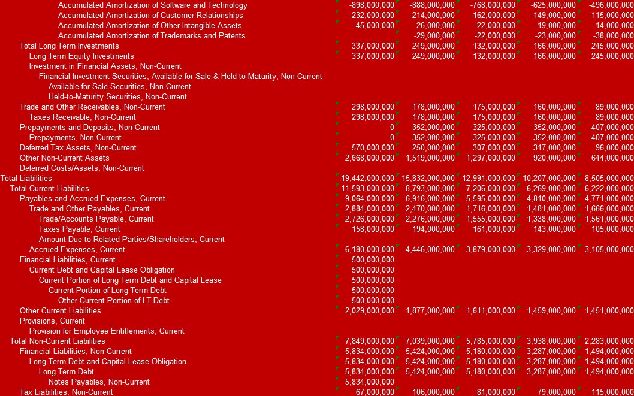Click the cell with 15,832,000,000
This screenshot has width=634, height=396.
click(x=428, y=178)
